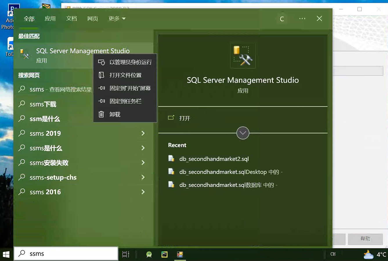The width and height of the screenshot is (388, 261).
Task: Open the Android Studio taskbar icon
Action: pos(149,255)
